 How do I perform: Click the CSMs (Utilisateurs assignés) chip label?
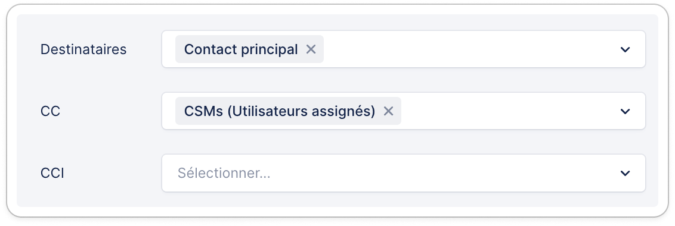tap(280, 111)
